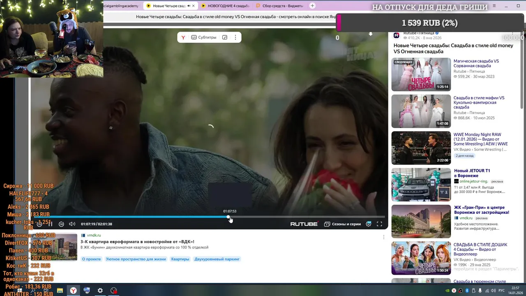Viewport: 526px width, 296px height.
Task: Enter fullscreen video mode
Action: pos(379,224)
